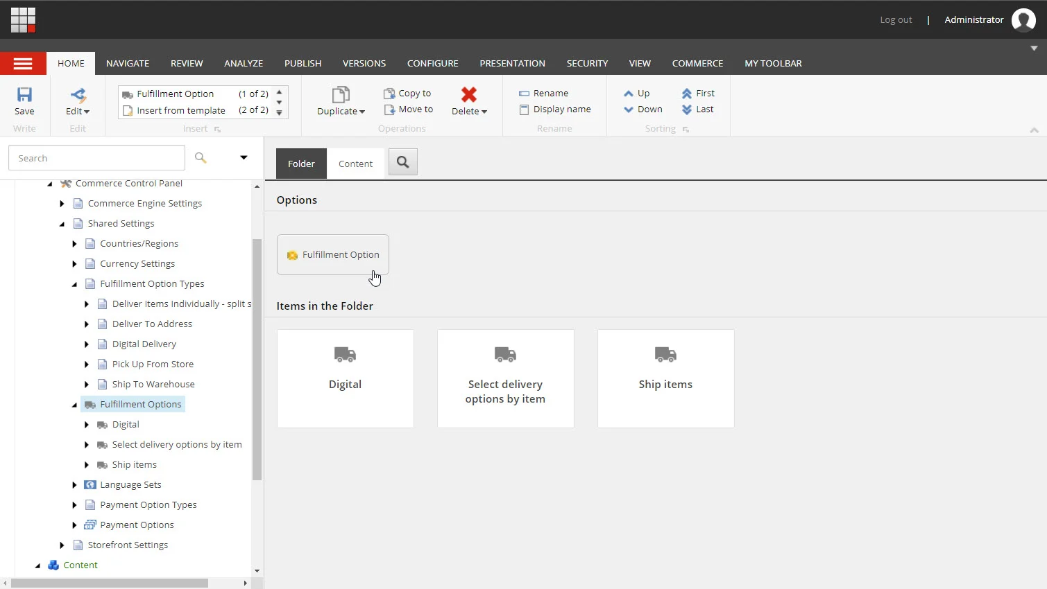This screenshot has width=1047, height=589.
Task: Expand the Commerce Engine Settings node
Action: [x=62, y=204]
